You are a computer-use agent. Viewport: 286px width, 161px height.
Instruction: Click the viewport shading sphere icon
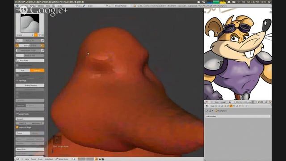click(73, 159)
